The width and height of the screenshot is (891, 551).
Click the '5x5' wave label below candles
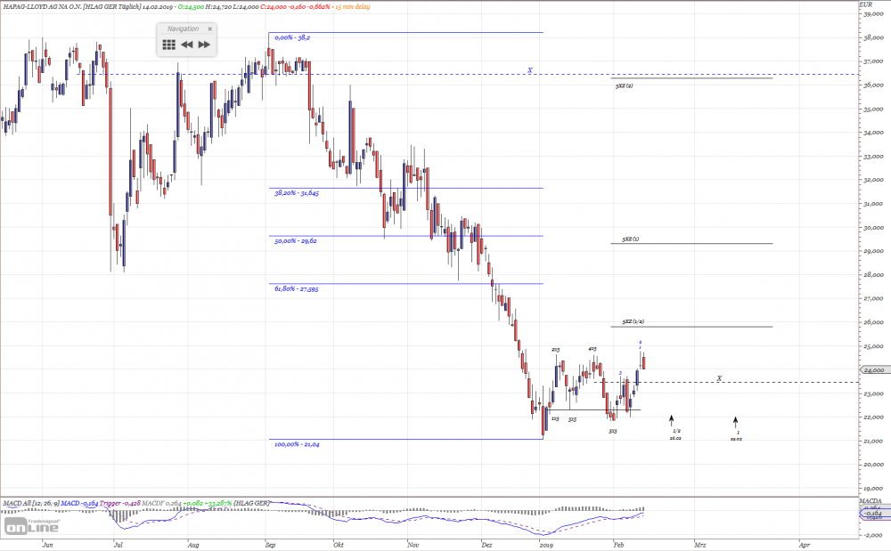pos(613,431)
